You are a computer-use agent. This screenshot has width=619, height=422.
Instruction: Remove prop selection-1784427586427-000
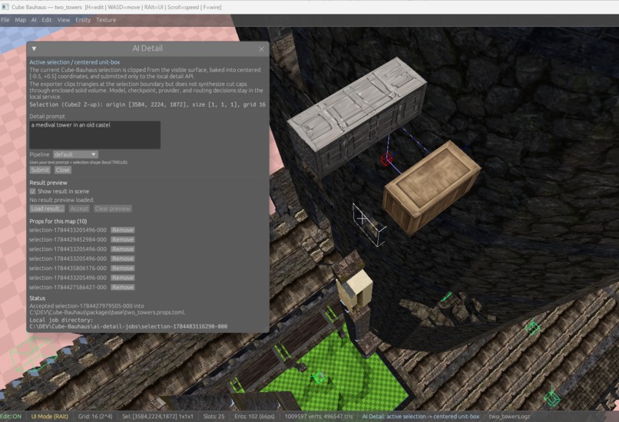122,287
